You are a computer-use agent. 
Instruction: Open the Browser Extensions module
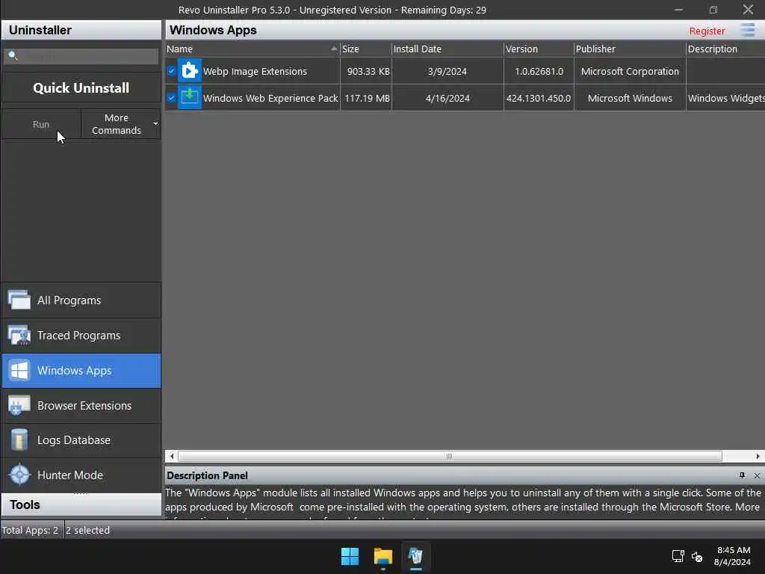point(81,406)
